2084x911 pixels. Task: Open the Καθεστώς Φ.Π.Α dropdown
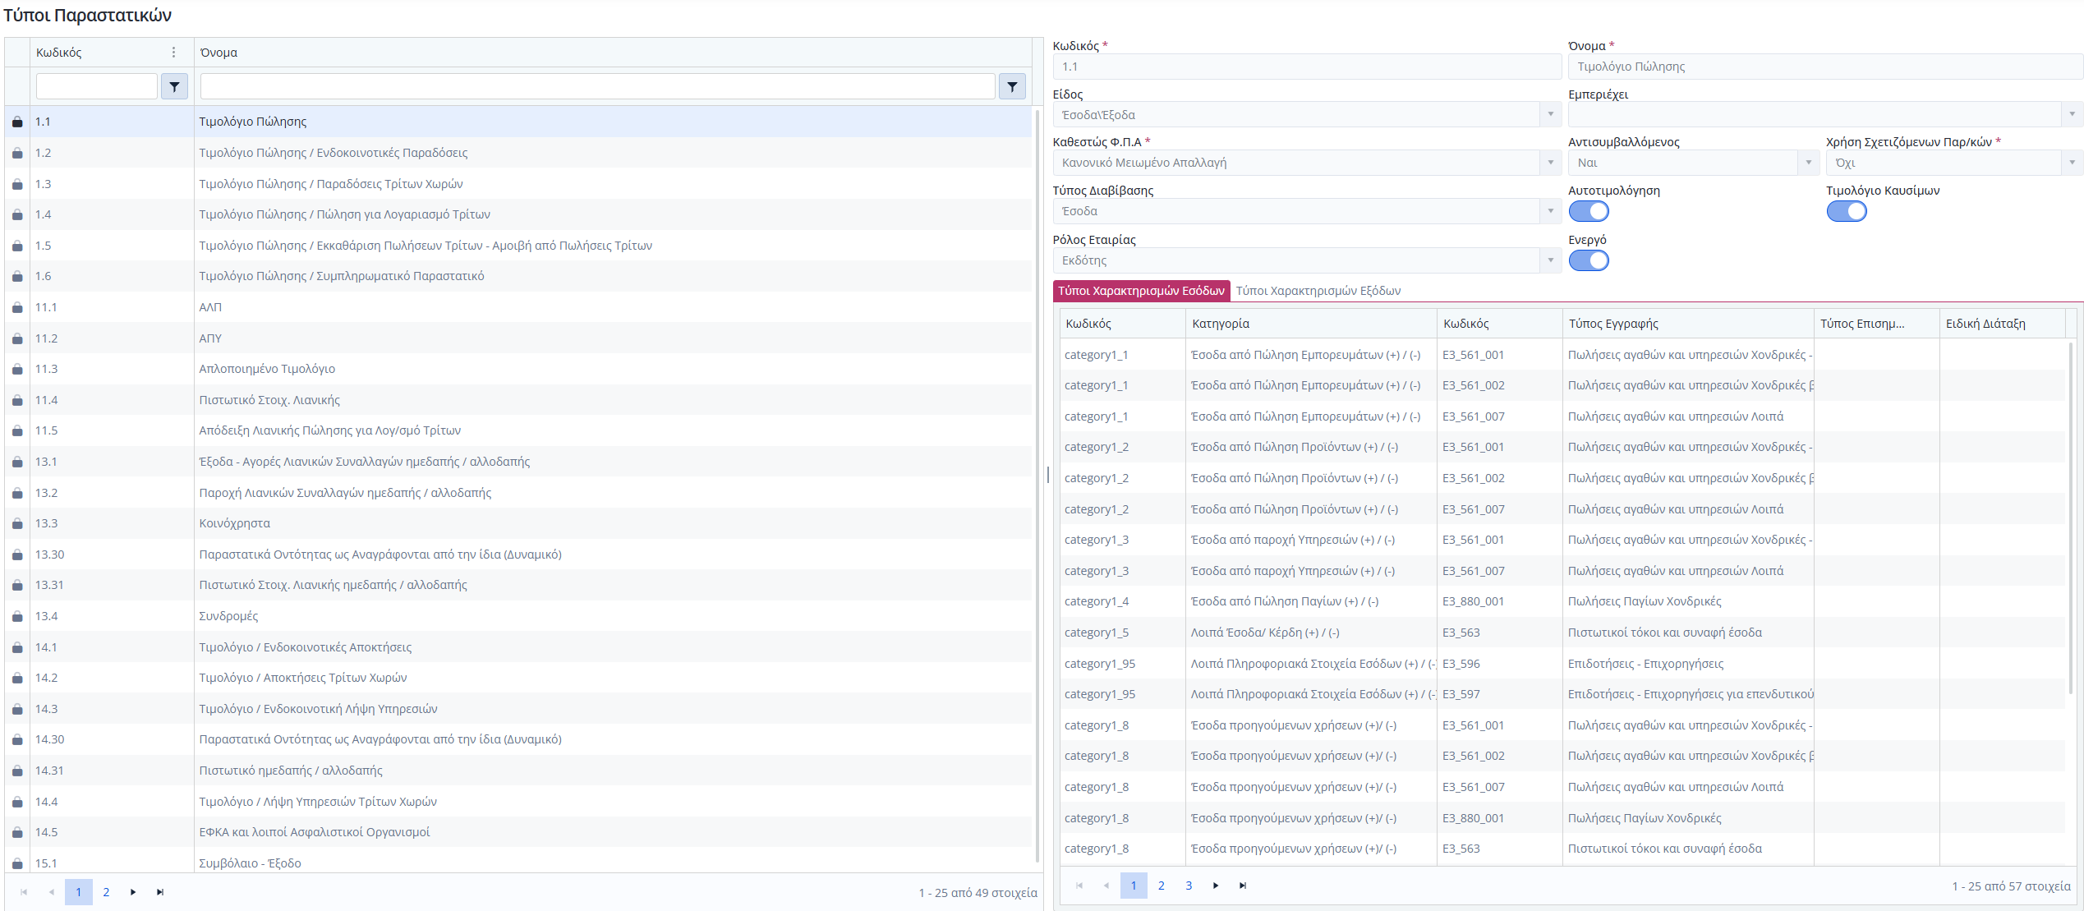coord(1550,163)
